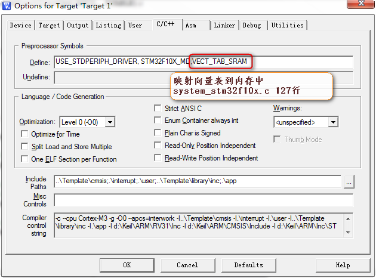
Task: Enable Strict ANSI C checkbox
Action: click(158, 108)
